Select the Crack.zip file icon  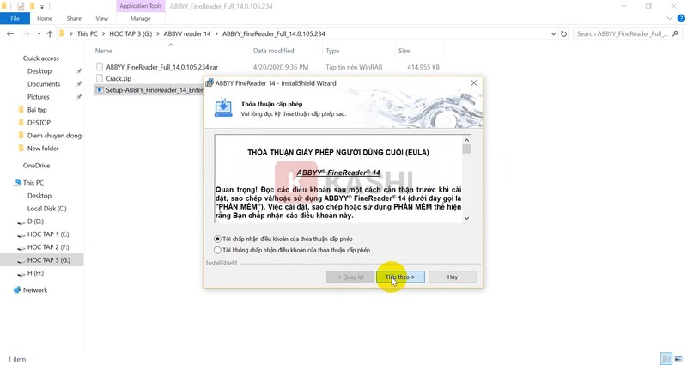(100, 78)
